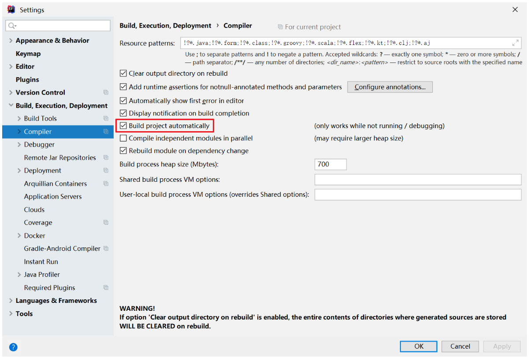
Task: Click Build, Execution, Deployment breadcrumb
Action: 166,26
